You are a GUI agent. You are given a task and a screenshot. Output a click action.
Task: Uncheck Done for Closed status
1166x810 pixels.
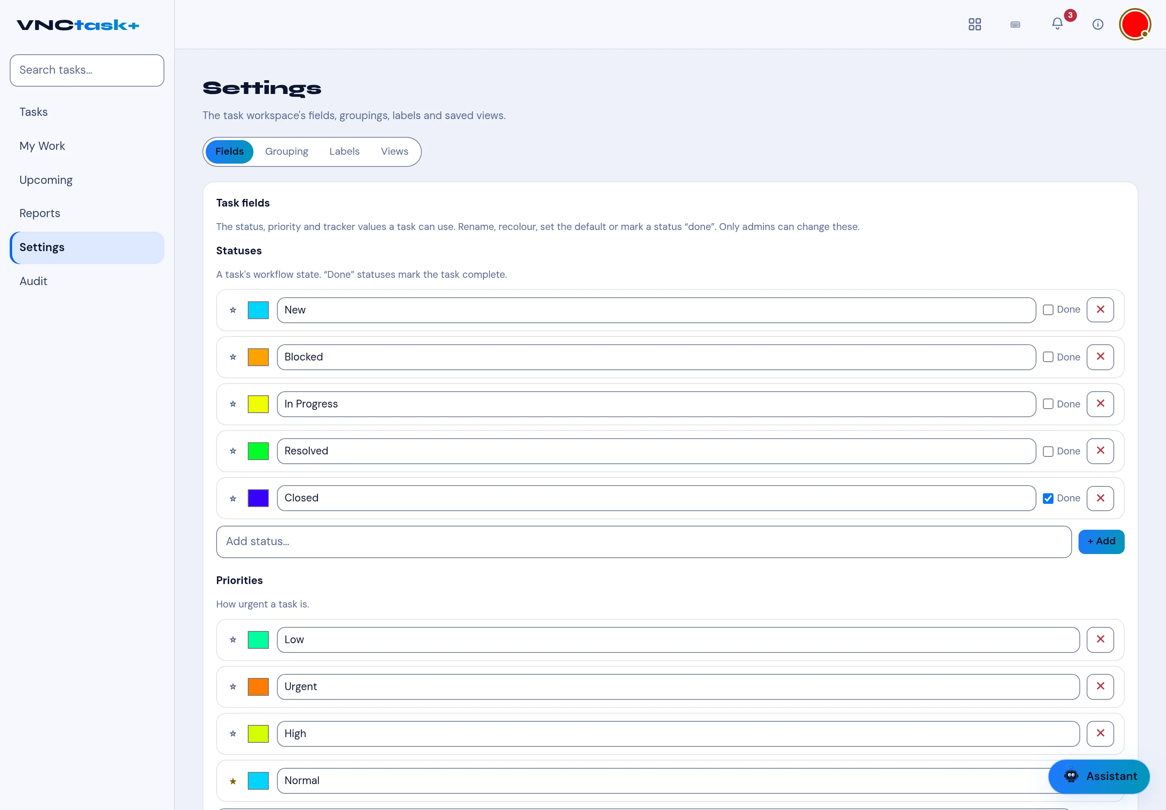(1048, 499)
